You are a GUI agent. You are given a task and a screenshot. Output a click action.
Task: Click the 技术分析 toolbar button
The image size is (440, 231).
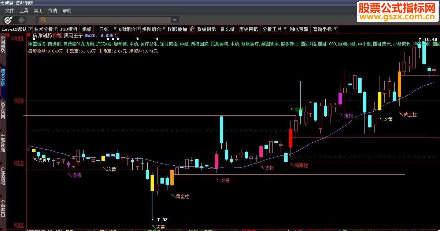[x=44, y=29]
